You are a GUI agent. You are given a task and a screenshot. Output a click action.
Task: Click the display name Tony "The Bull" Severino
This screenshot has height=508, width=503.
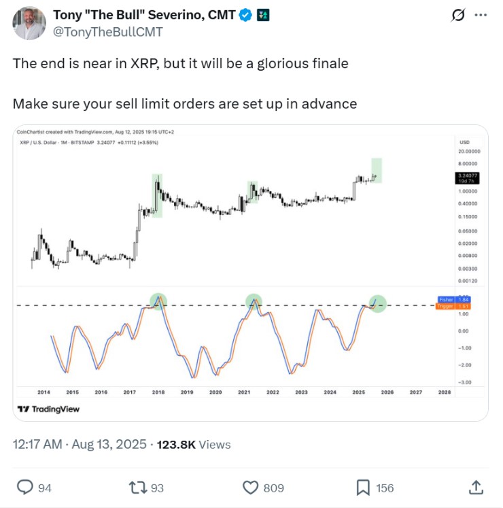point(144,15)
